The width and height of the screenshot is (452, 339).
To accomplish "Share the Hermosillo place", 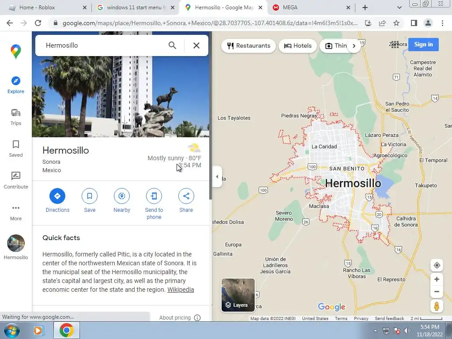I will click(x=186, y=200).
